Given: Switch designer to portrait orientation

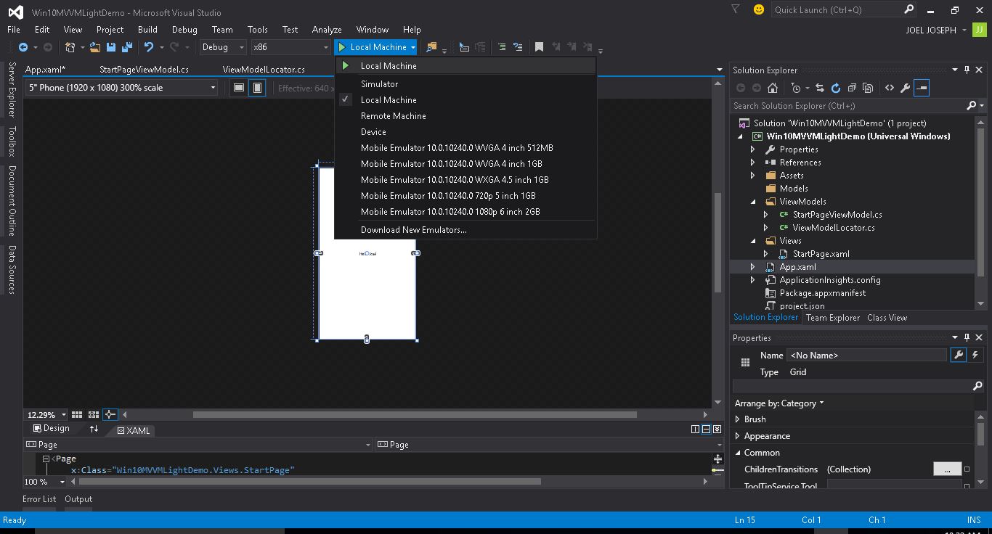Looking at the screenshot, I should (x=256, y=88).
